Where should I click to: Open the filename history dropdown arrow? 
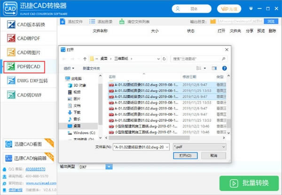(x=167, y=147)
